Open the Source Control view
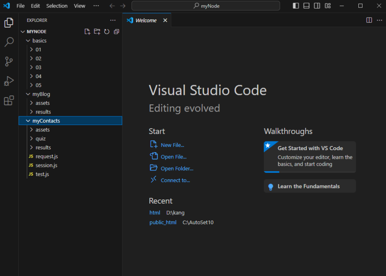Screen dimensions: 386x276 (x=9, y=61)
